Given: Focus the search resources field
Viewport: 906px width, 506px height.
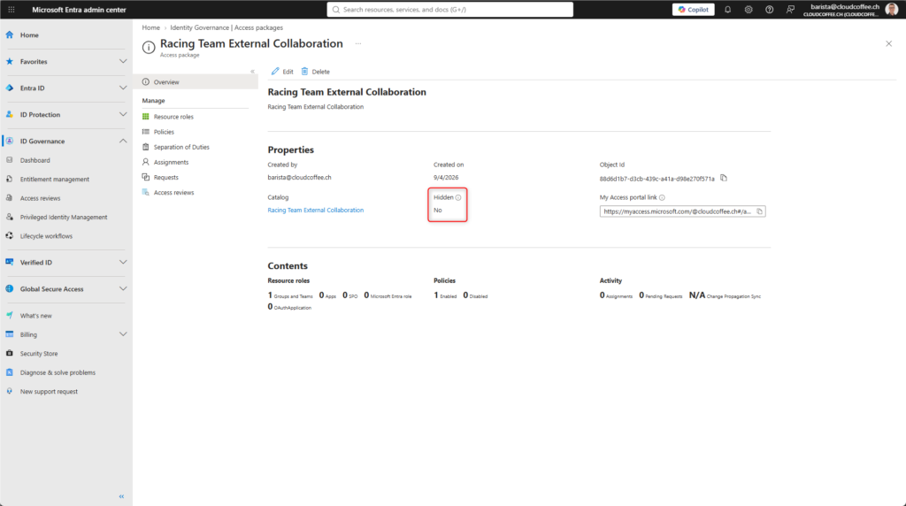Looking at the screenshot, I should pos(449,9).
